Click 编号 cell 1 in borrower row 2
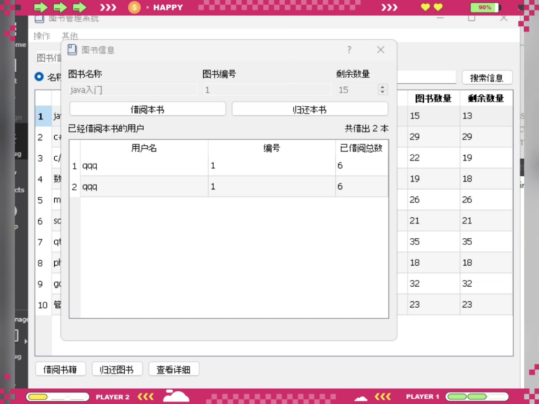This screenshot has width=539, height=404. pos(272,187)
